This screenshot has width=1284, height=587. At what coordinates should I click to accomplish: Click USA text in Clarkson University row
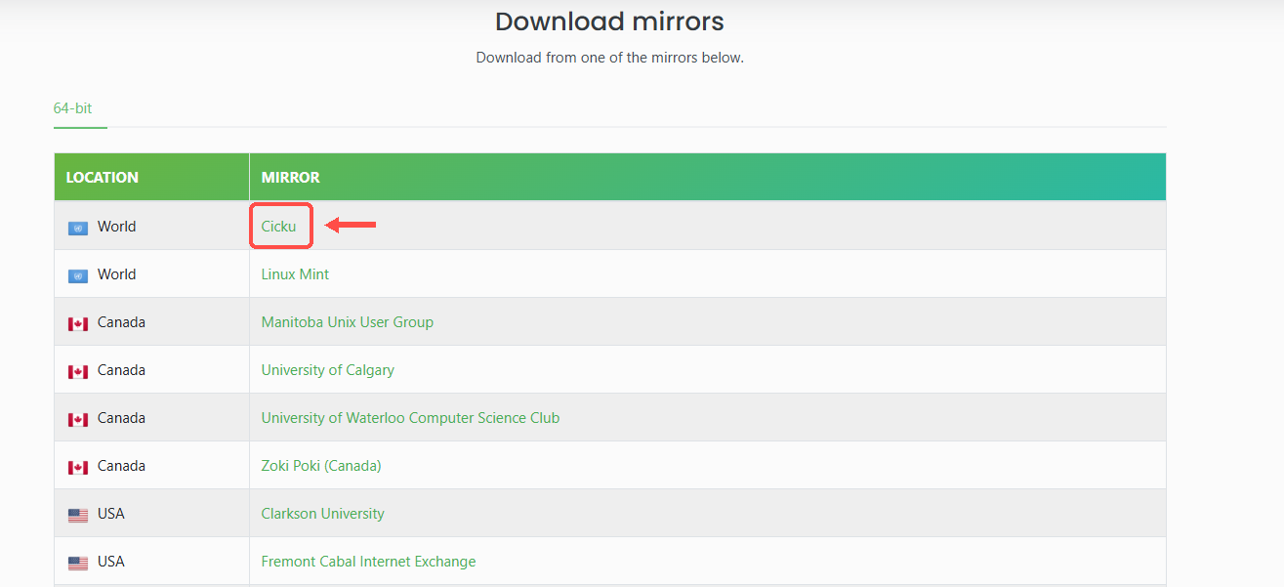pos(111,514)
